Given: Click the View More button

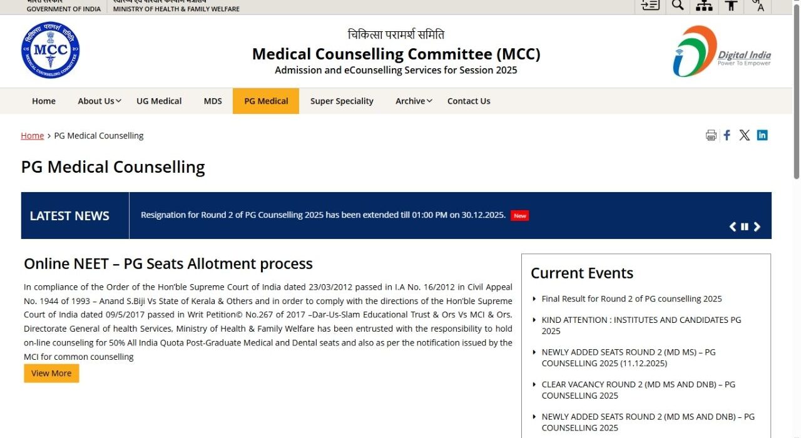Looking at the screenshot, I should click(x=51, y=373).
